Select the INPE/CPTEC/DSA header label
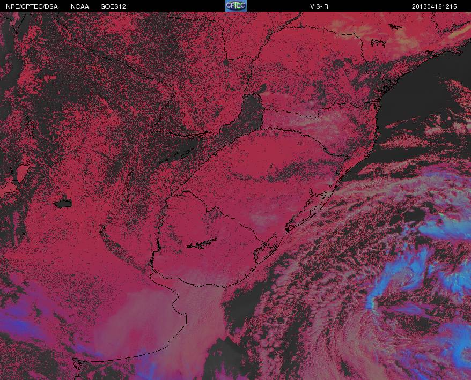The height and width of the screenshot is (380, 471). point(31,6)
